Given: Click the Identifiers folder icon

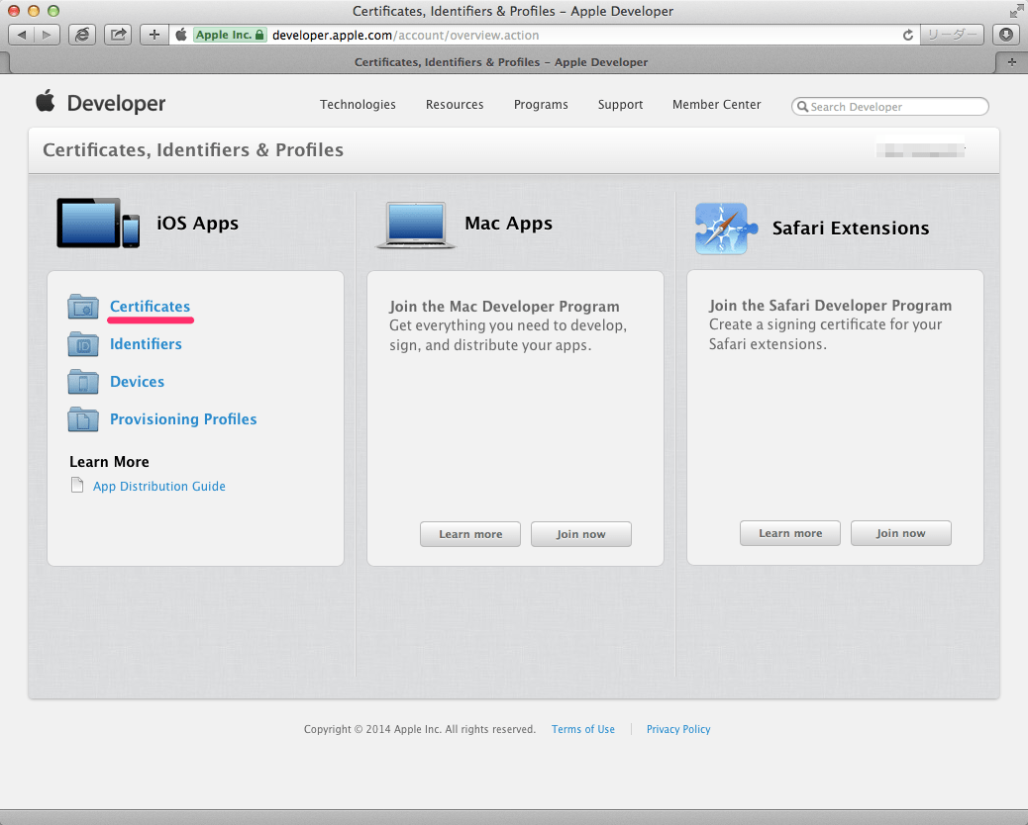Looking at the screenshot, I should pyautogui.click(x=83, y=344).
